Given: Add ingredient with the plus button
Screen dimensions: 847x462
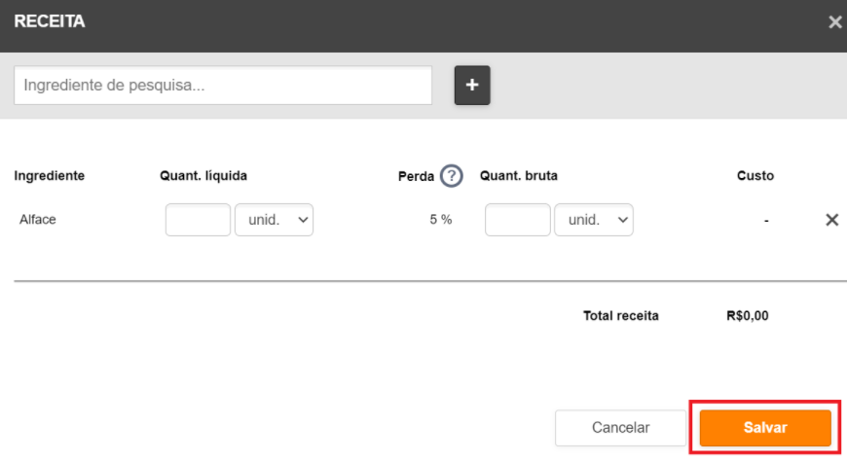Looking at the screenshot, I should click(x=472, y=86).
